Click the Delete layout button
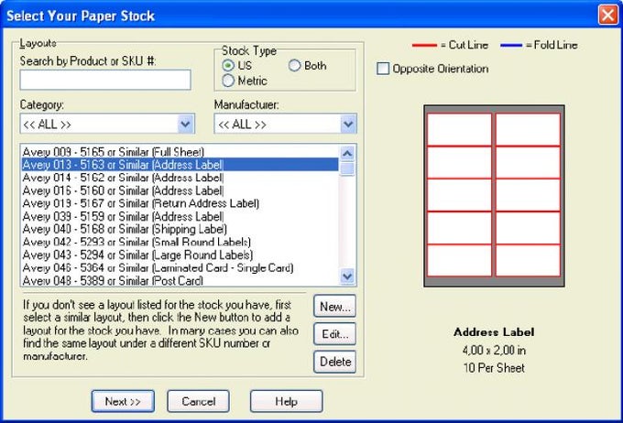623x423 pixels. [334, 362]
